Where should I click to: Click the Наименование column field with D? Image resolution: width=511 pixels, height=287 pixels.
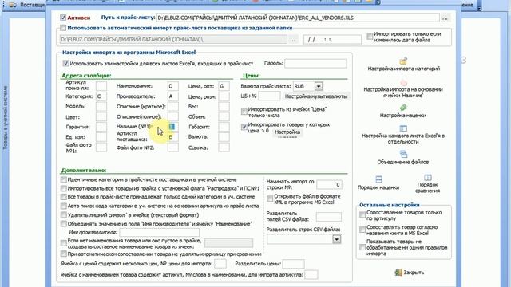172,87
